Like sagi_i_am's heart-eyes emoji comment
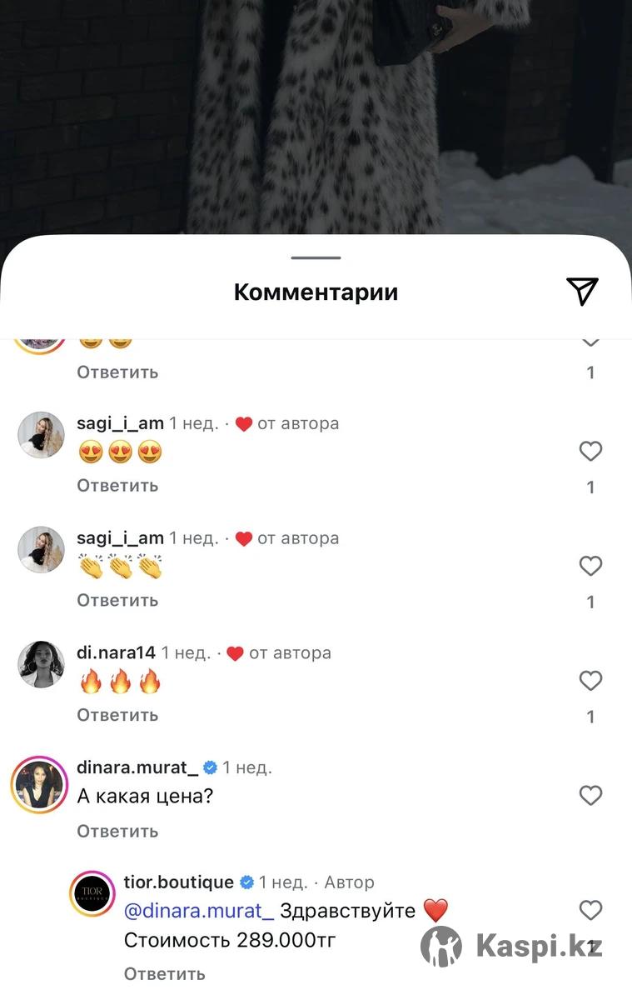This screenshot has height=1000, width=632. [x=590, y=452]
